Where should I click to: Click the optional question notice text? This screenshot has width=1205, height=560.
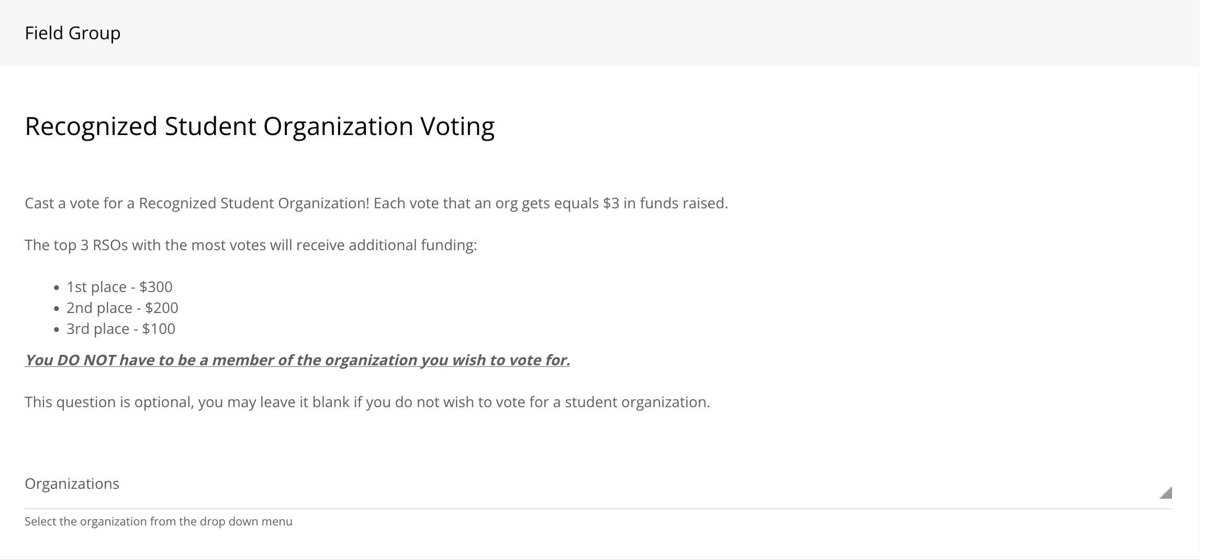point(367,402)
